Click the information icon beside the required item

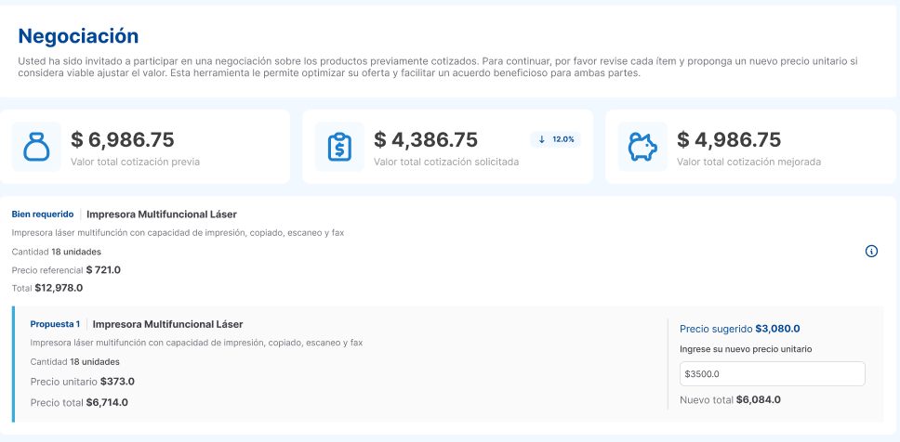871,251
